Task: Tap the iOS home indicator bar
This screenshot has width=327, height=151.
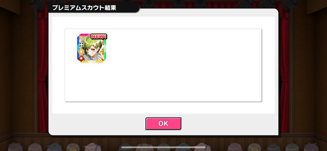Action: [163, 147]
